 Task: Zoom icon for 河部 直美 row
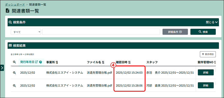[x=14, y=85]
